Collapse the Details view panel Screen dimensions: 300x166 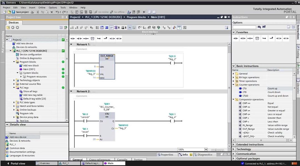[7, 124]
